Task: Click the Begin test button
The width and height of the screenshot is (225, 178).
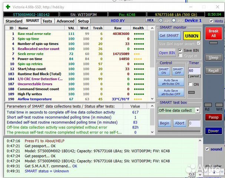Action: coord(165,123)
